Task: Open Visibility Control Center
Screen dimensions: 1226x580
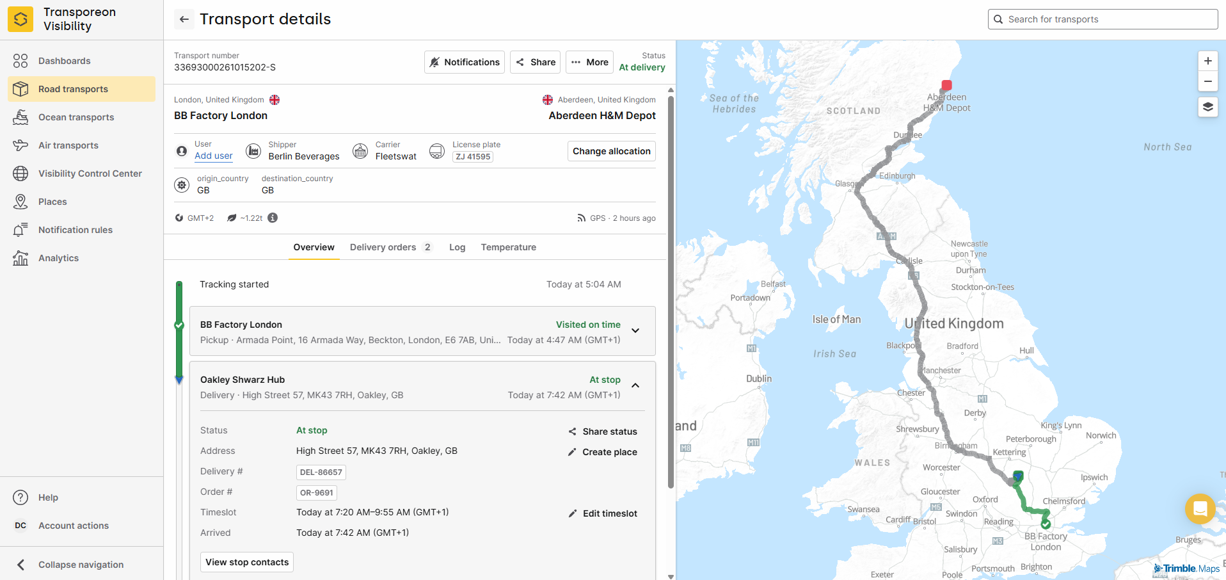Action: pos(81,173)
